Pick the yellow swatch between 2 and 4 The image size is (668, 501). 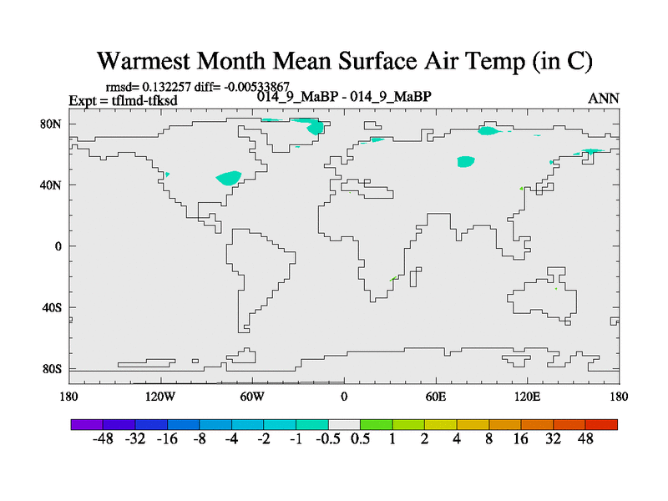pyautogui.click(x=441, y=424)
